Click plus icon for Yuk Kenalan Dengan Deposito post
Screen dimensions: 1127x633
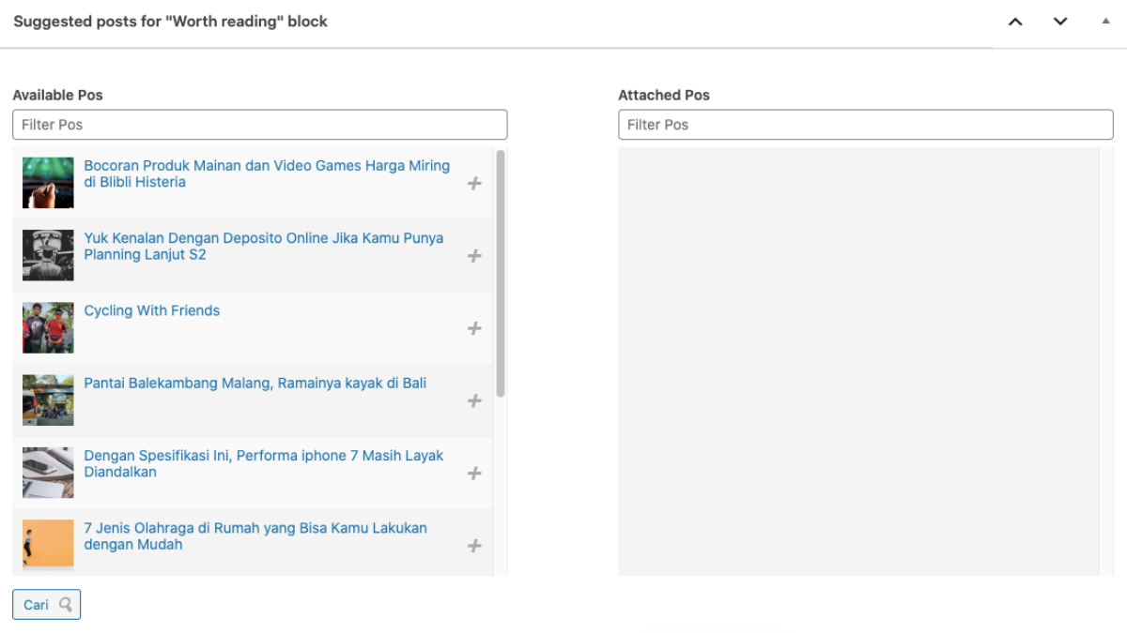pyautogui.click(x=474, y=256)
